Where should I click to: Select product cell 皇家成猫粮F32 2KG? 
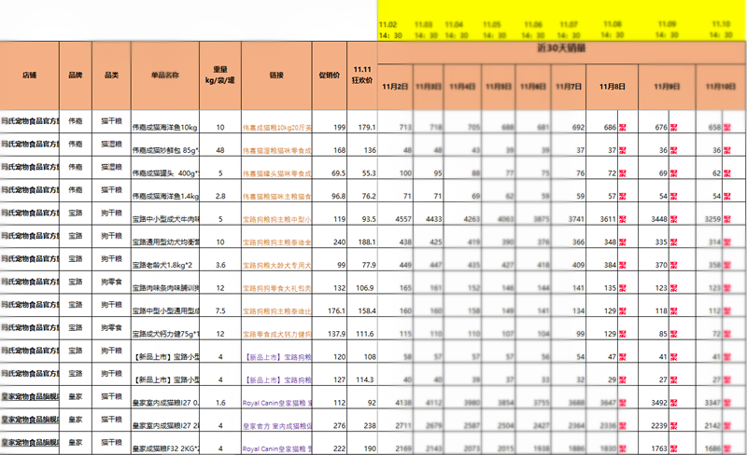tap(165, 443)
